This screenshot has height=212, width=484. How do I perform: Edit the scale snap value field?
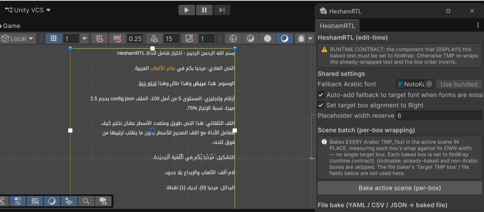[206, 39]
